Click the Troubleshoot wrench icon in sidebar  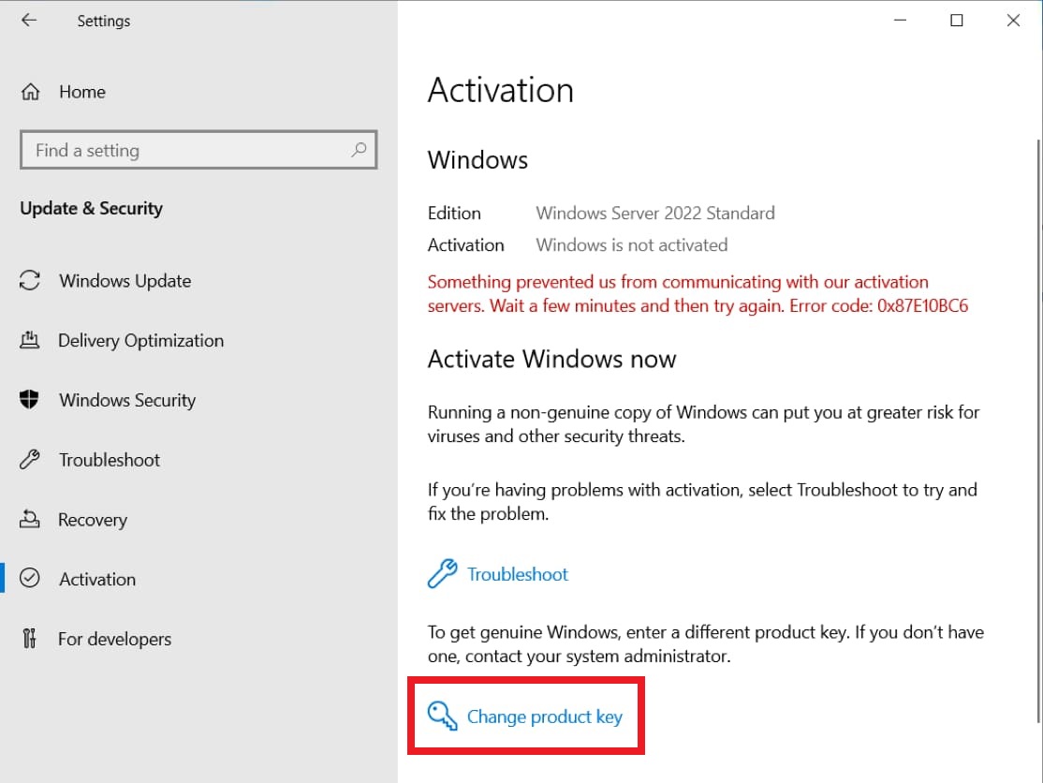click(x=30, y=460)
